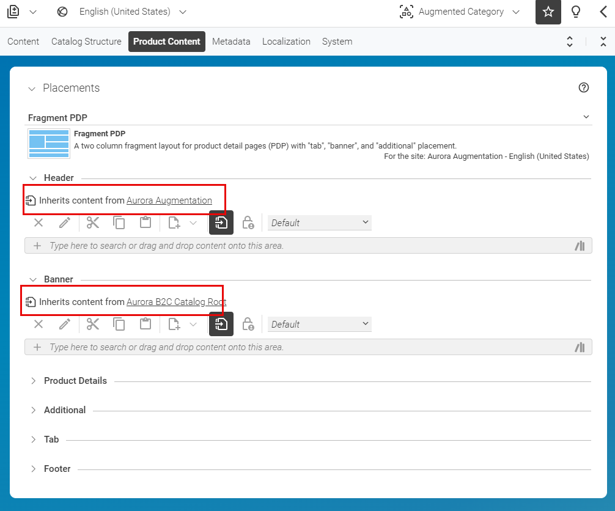Open the hints lightbulb in the top bar
This screenshot has width=615, height=511.
[575, 12]
